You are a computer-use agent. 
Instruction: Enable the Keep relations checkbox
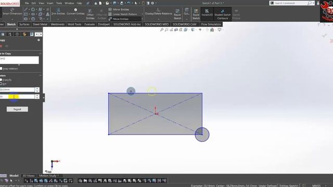pyautogui.click(x=1, y=69)
